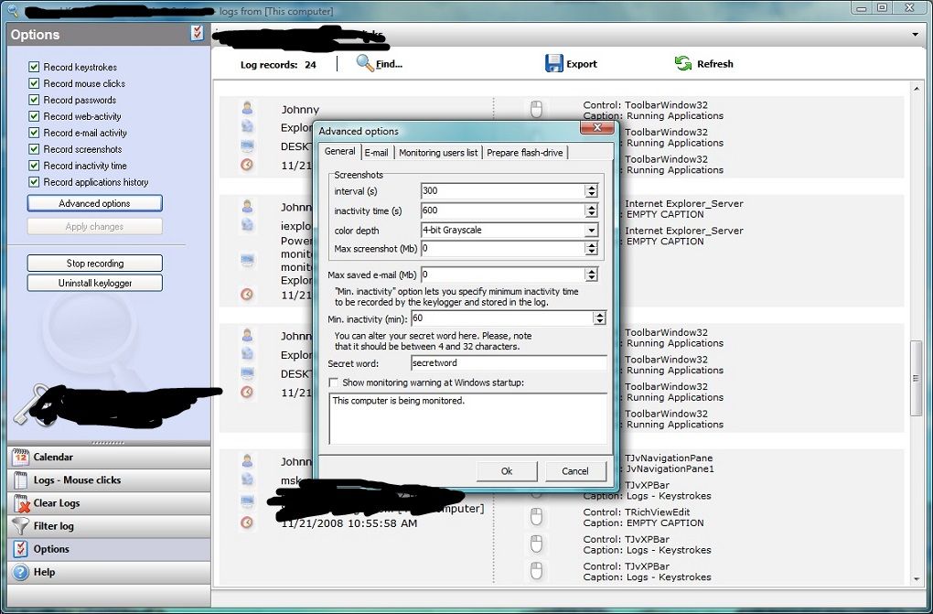
Task: Click the green Refresh arrows icon
Action: (682, 63)
